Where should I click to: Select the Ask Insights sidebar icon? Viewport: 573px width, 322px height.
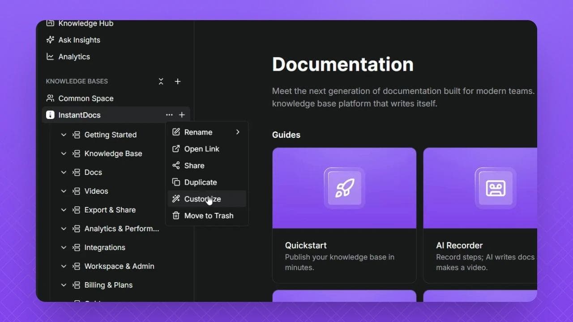pos(50,40)
